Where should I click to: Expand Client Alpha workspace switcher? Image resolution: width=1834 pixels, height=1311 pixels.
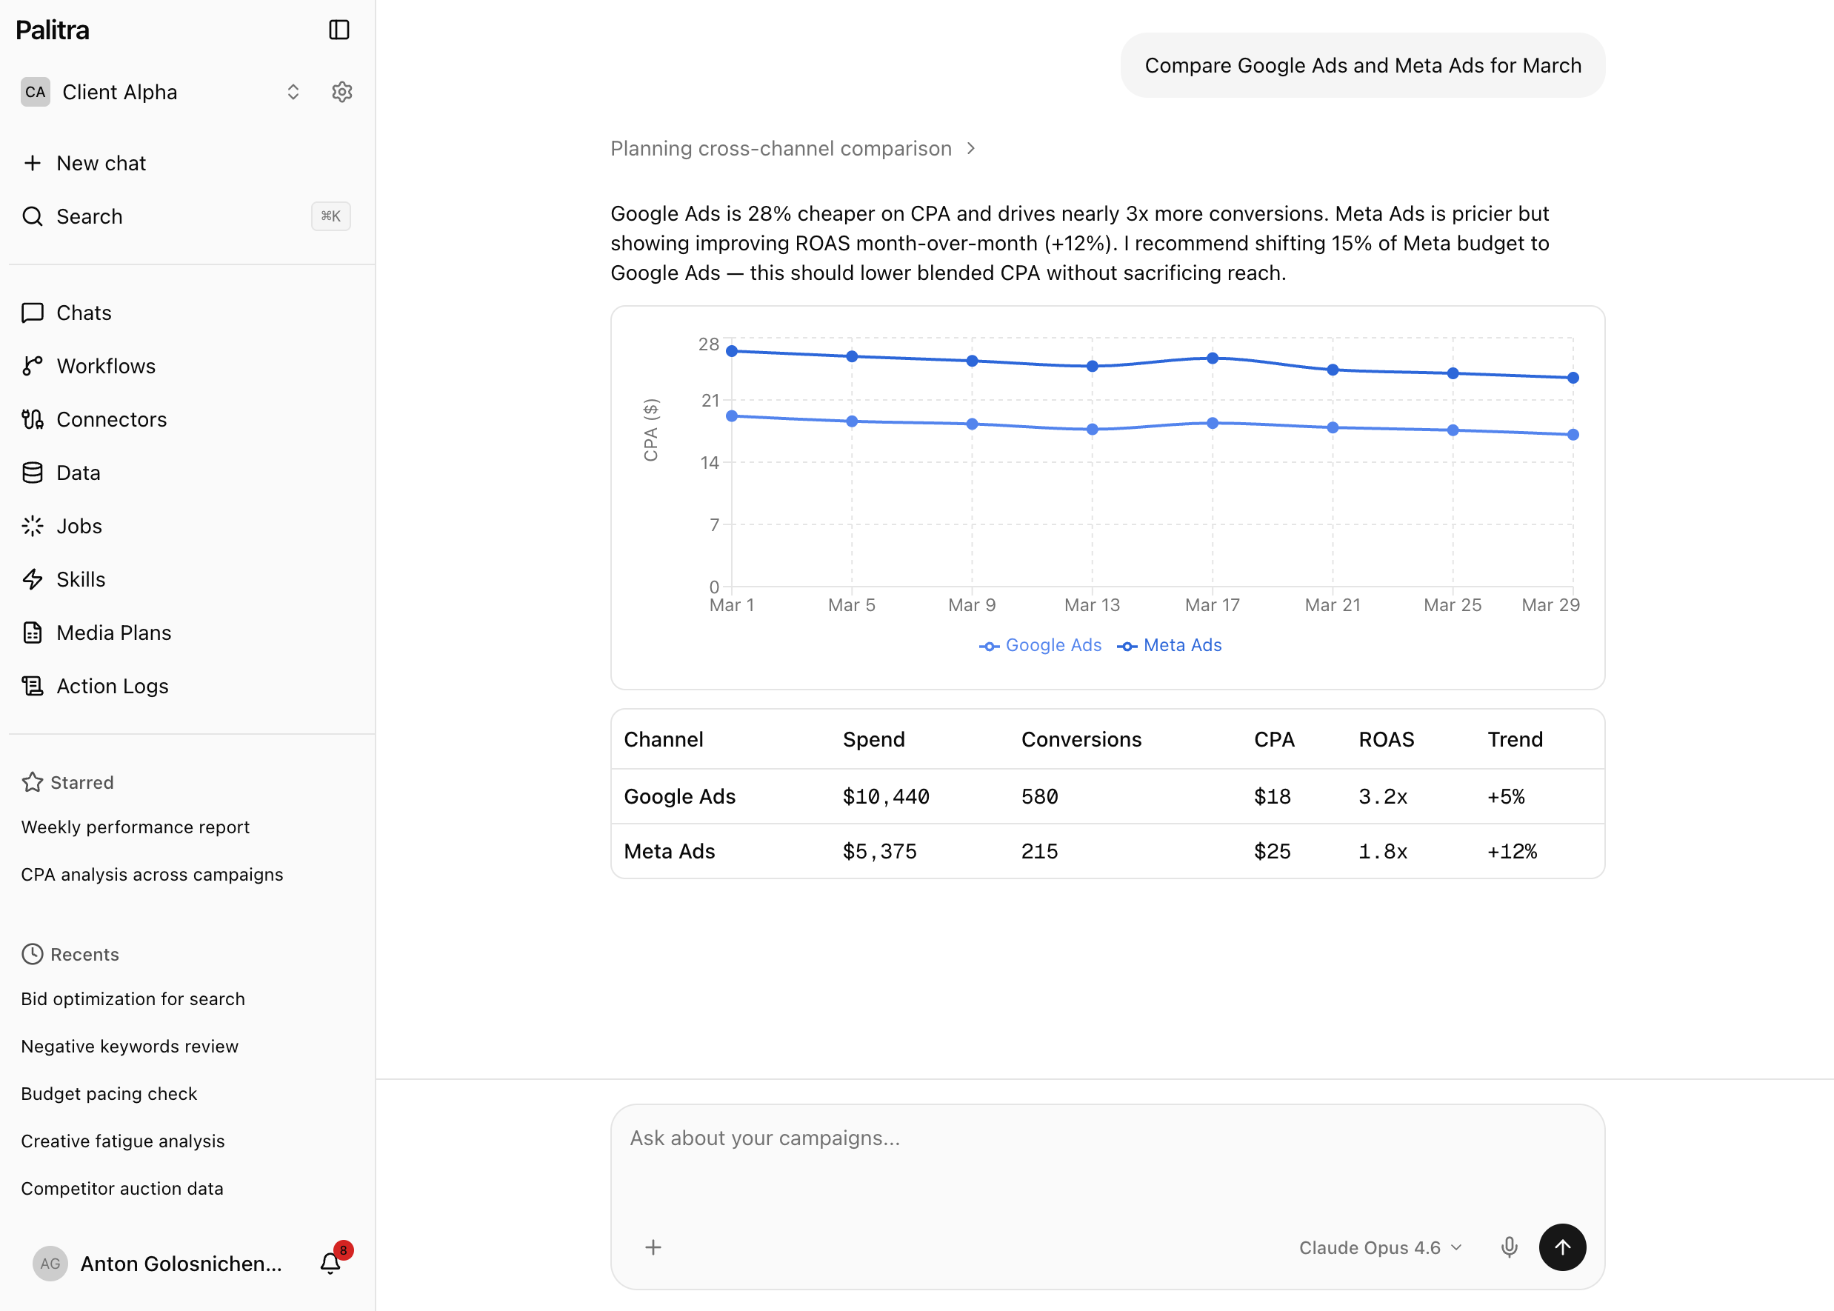point(293,92)
